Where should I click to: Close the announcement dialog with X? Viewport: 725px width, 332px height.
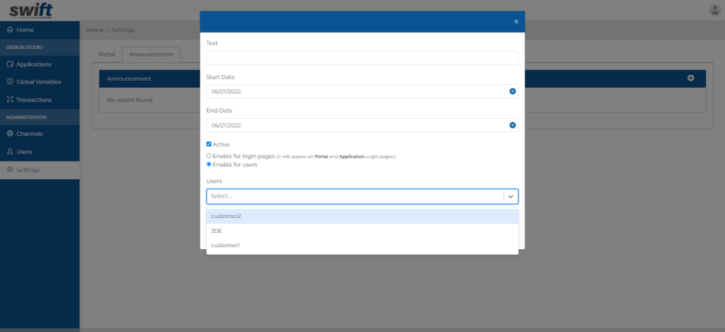pyautogui.click(x=515, y=22)
